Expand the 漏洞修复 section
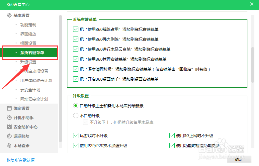 point(22,136)
